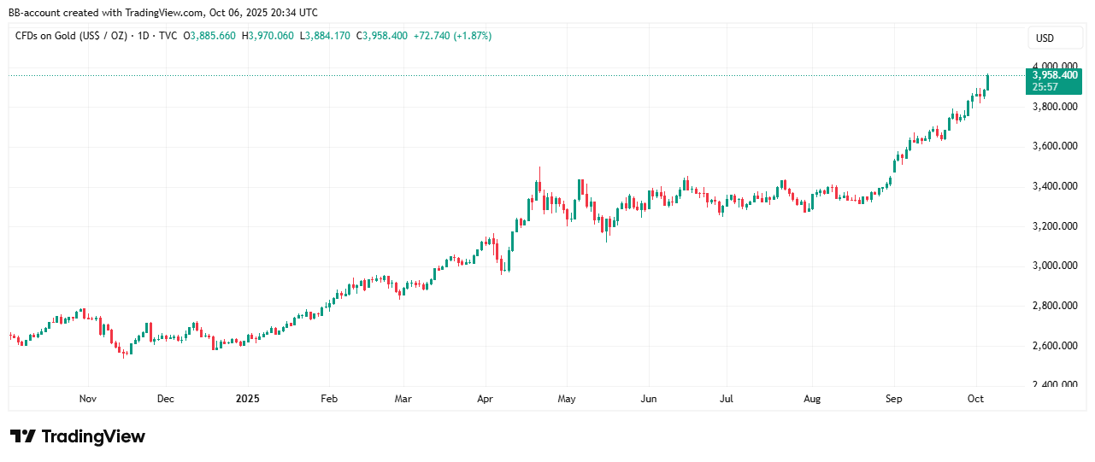1095x462 pixels.
Task: Click the 2025 year label on time axis
Action: pos(248,399)
